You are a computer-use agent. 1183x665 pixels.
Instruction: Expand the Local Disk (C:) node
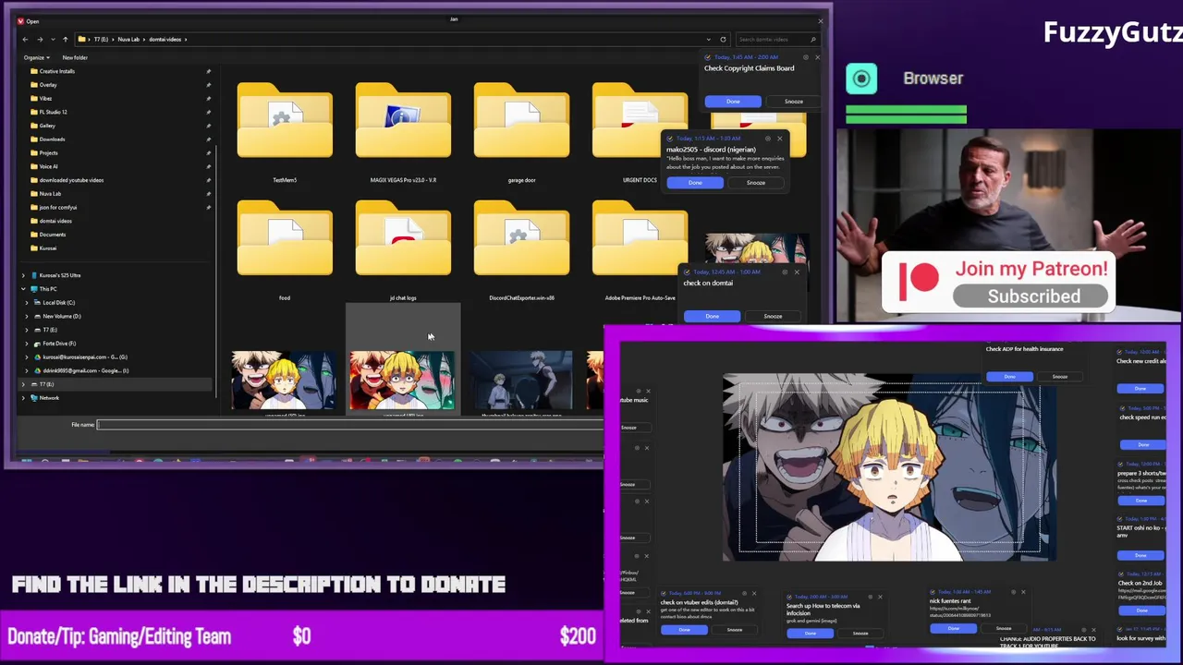point(27,302)
